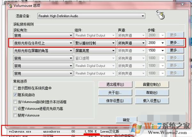This screenshot has width=192, height=137.
Task: Check 禁用Volumouse checkbox
Action: pos(15,115)
